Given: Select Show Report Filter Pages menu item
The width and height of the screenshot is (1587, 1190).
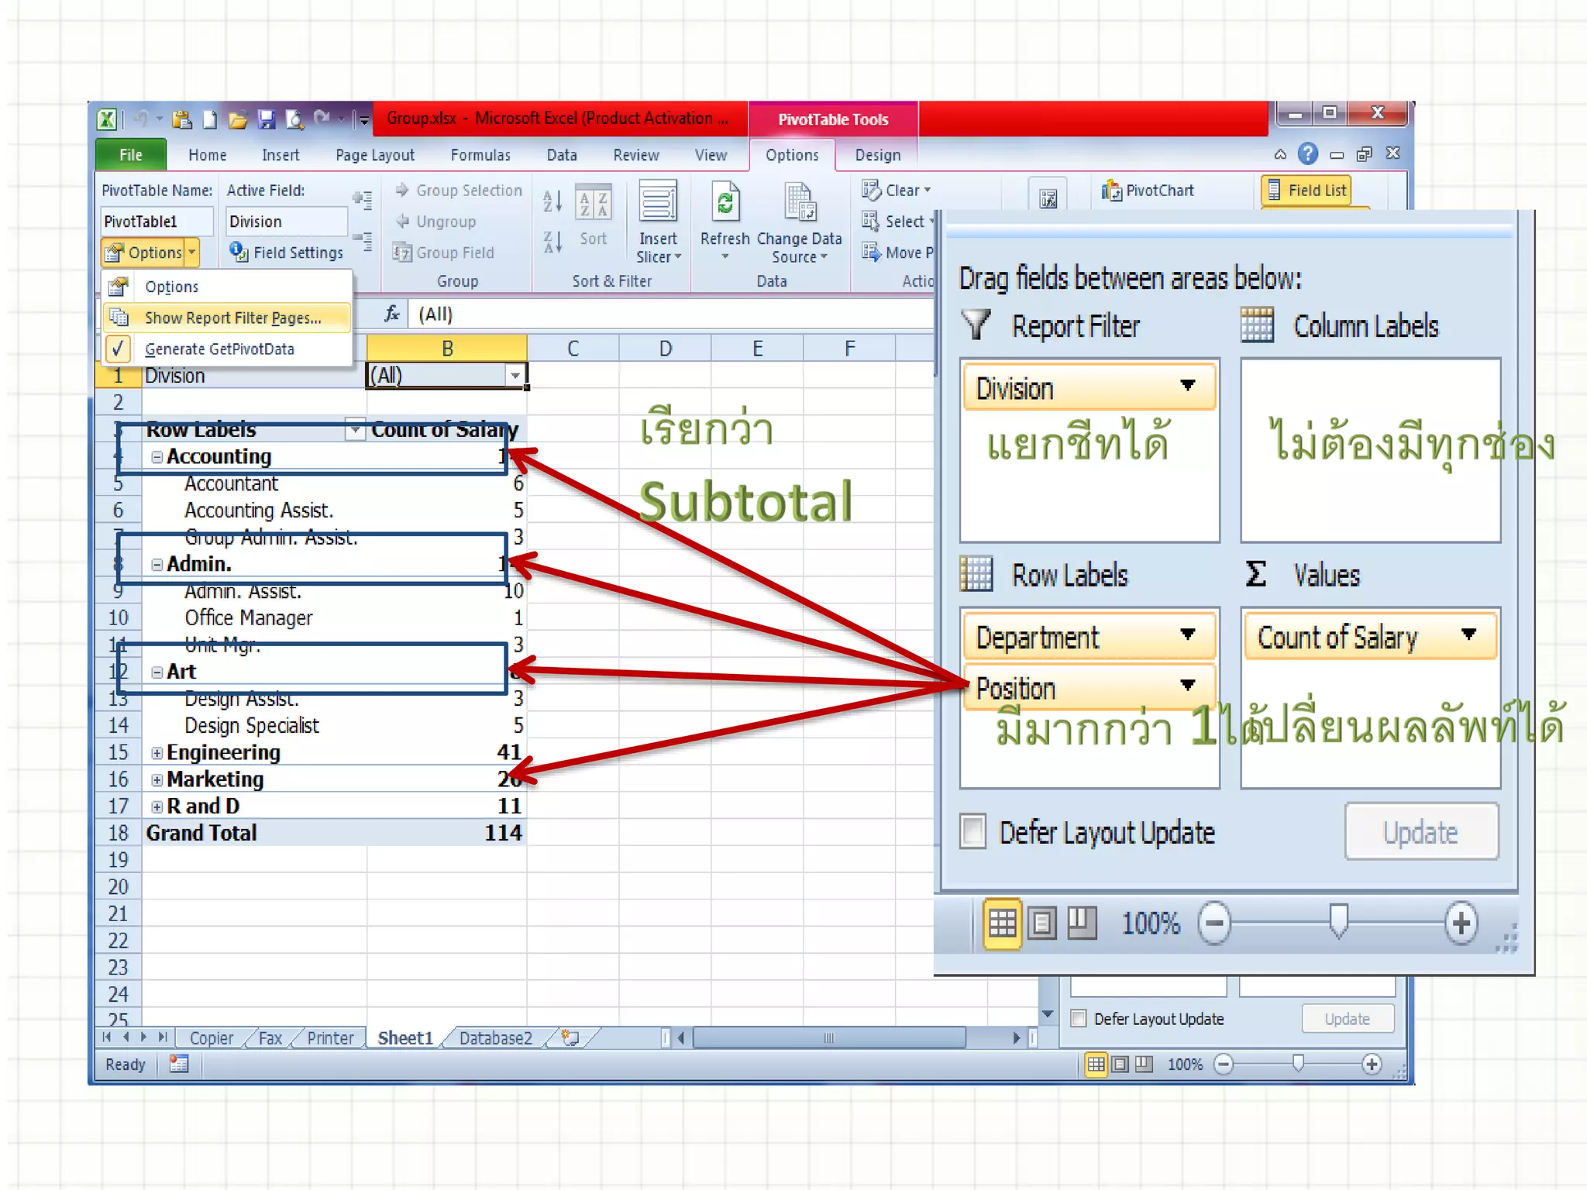Looking at the screenshot, I should click(232, 318).
